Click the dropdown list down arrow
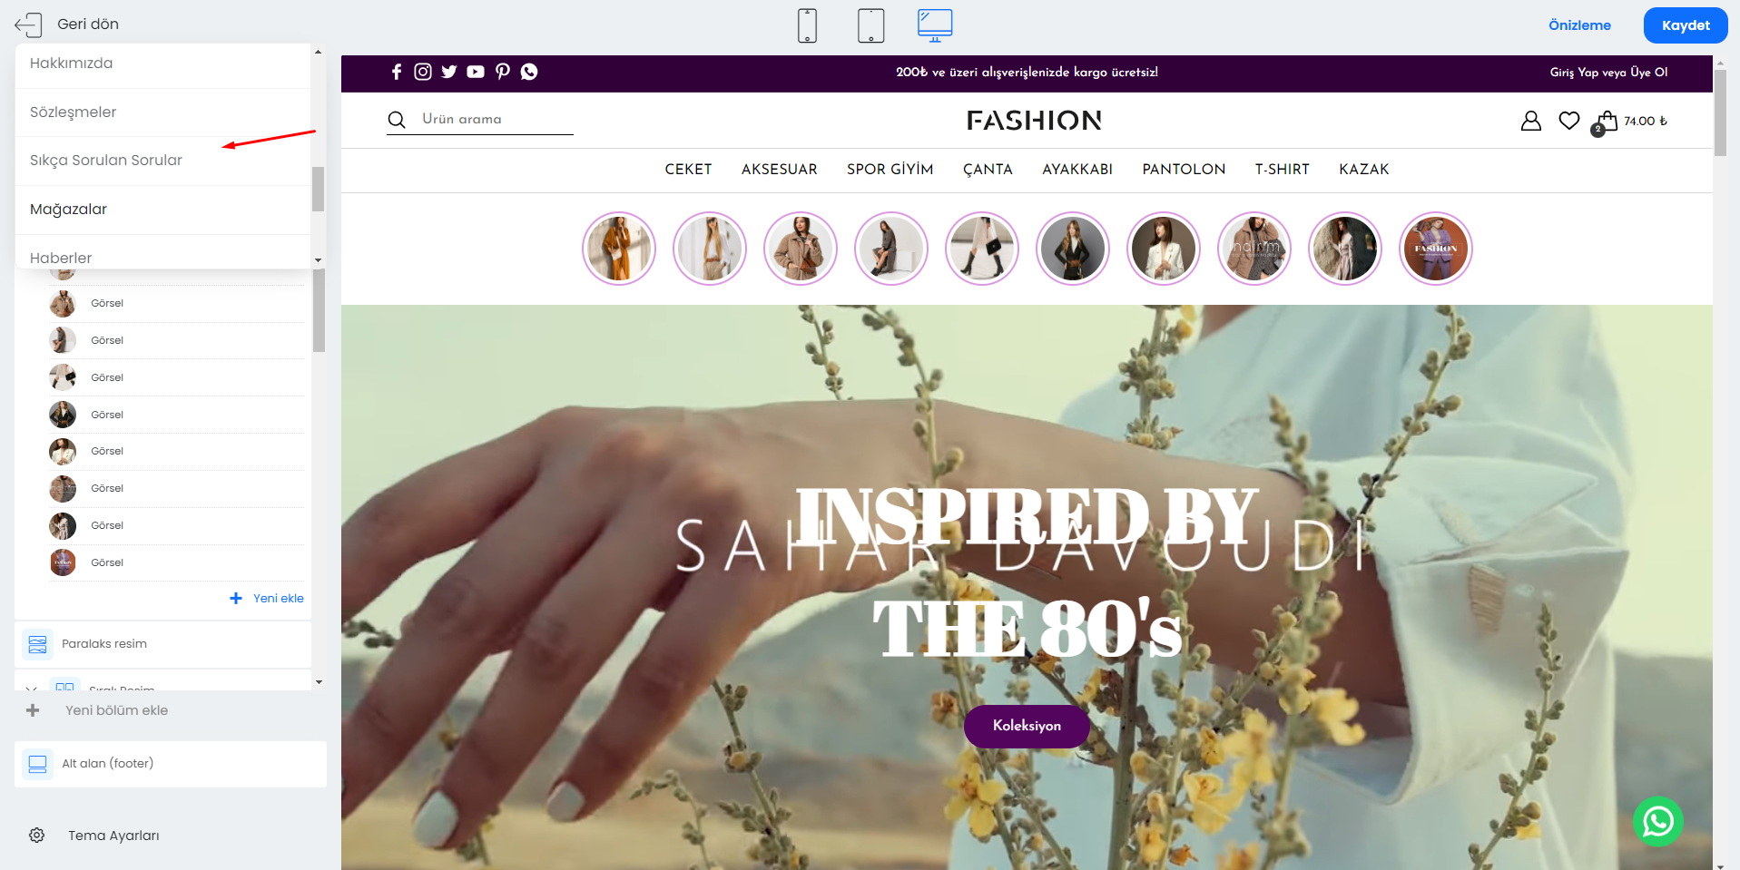 click(x=318, y=260)
